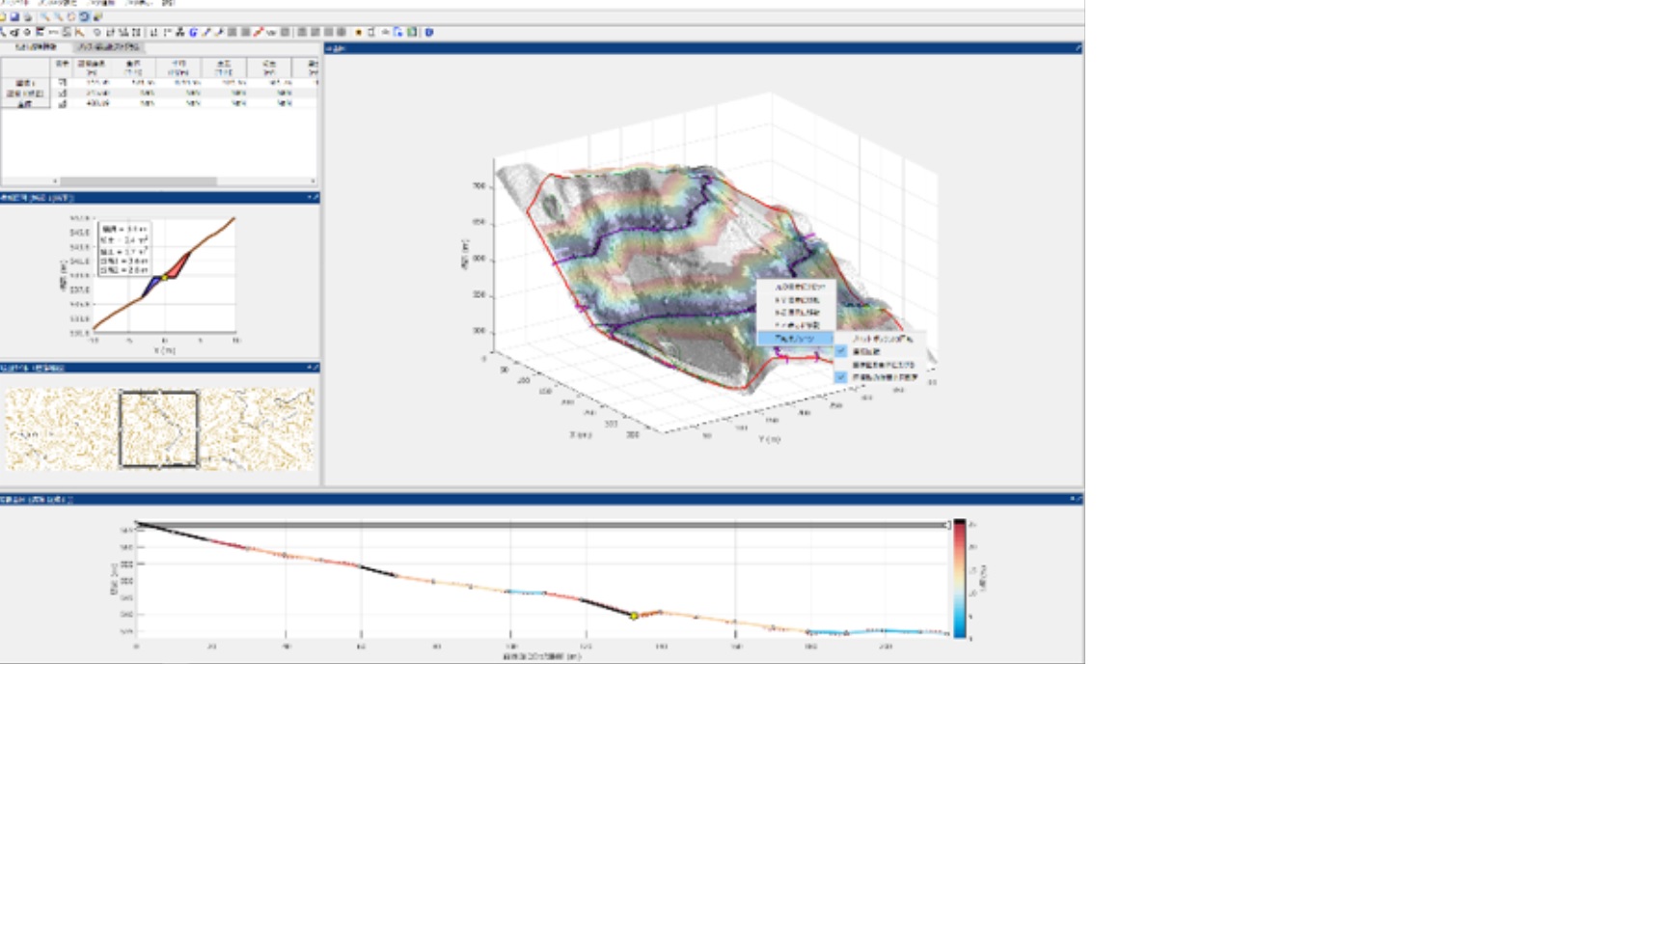Click the red diagonal pen icon in toolbar
The width and height of the screenshot is (1667, 938).
tap(258, 32)
